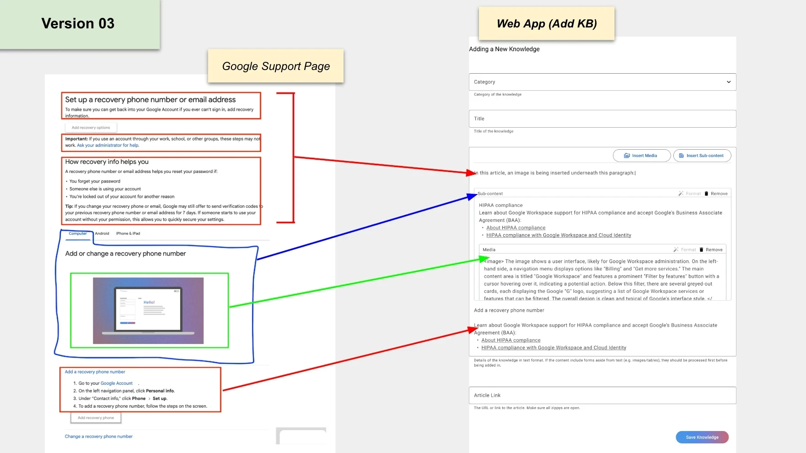
Task: Click the Add recovery options button
Action: [91, 128]
